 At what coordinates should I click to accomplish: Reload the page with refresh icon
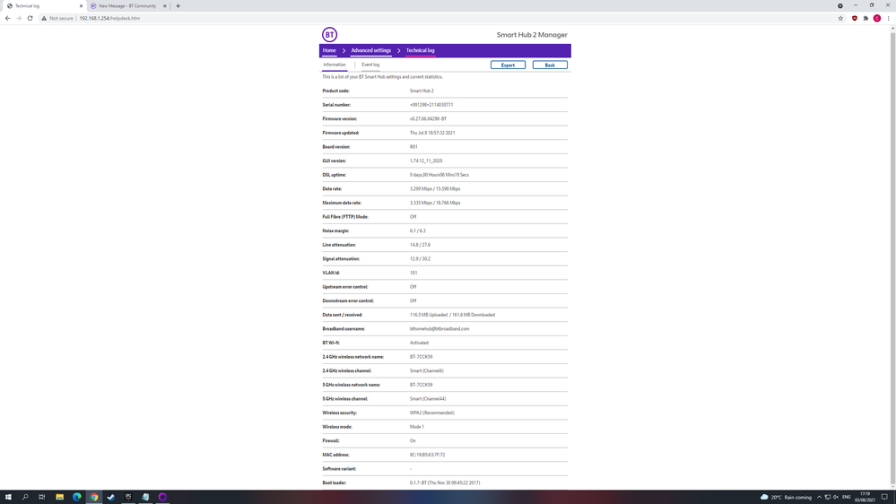30,18
